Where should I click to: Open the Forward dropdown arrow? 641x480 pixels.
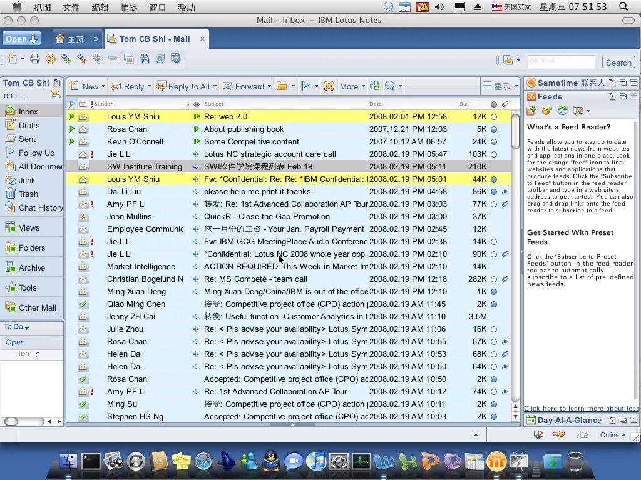(269, 86)
